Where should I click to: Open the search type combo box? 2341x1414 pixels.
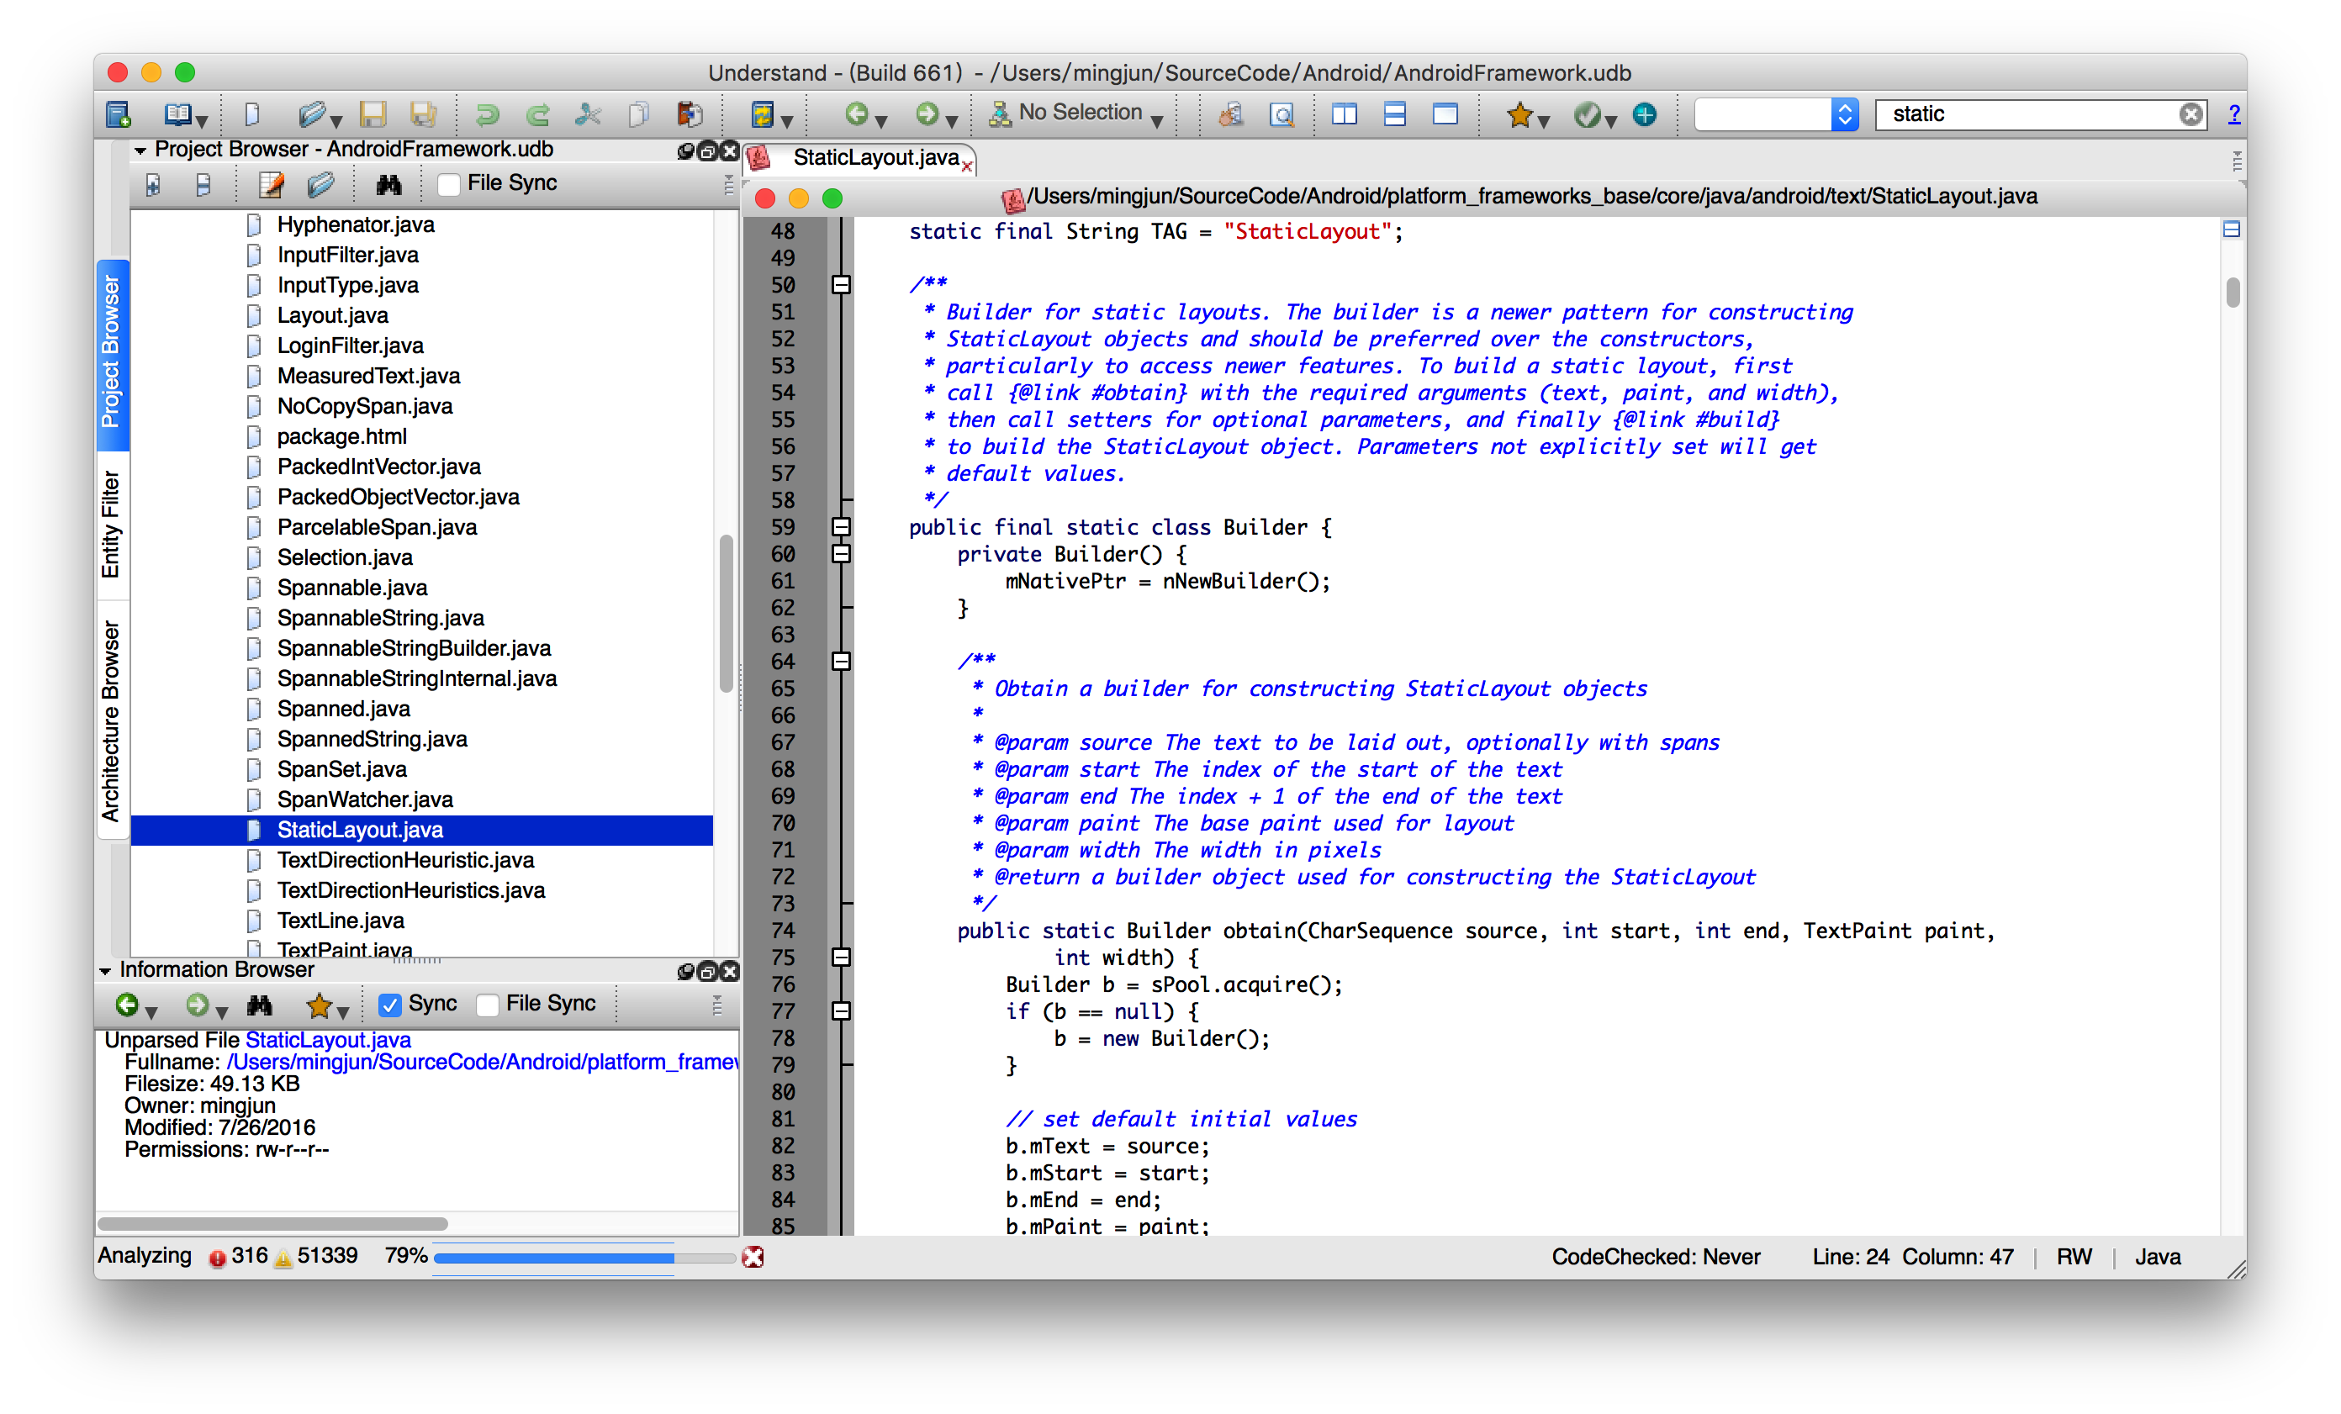tap(1776, 114)
